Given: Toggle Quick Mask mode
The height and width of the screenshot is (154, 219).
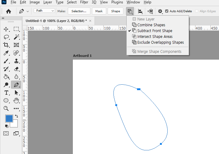Looking at the screenshot, I should 6,134.
